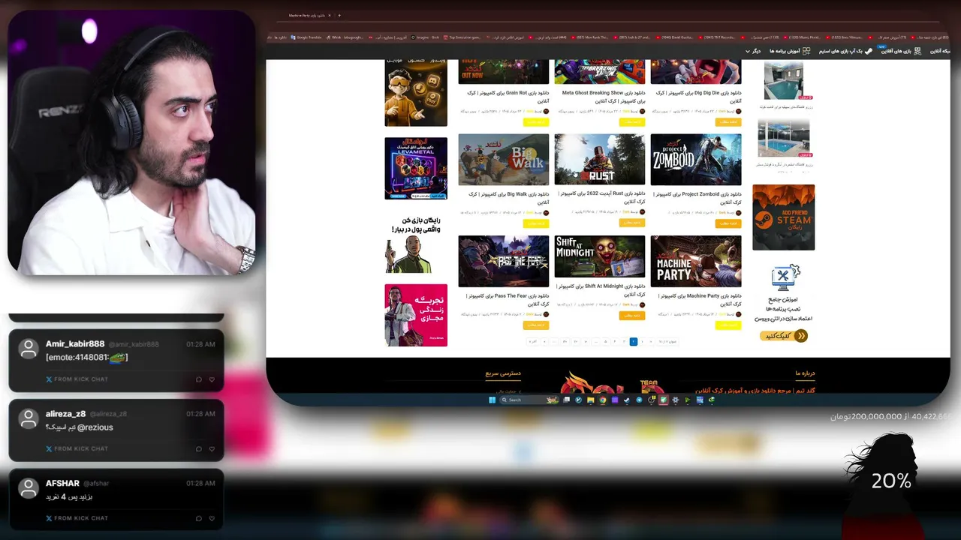Click the yellow button under Shift At Midnight
Screen dimensions: 961x540
[x=632, y=316]
